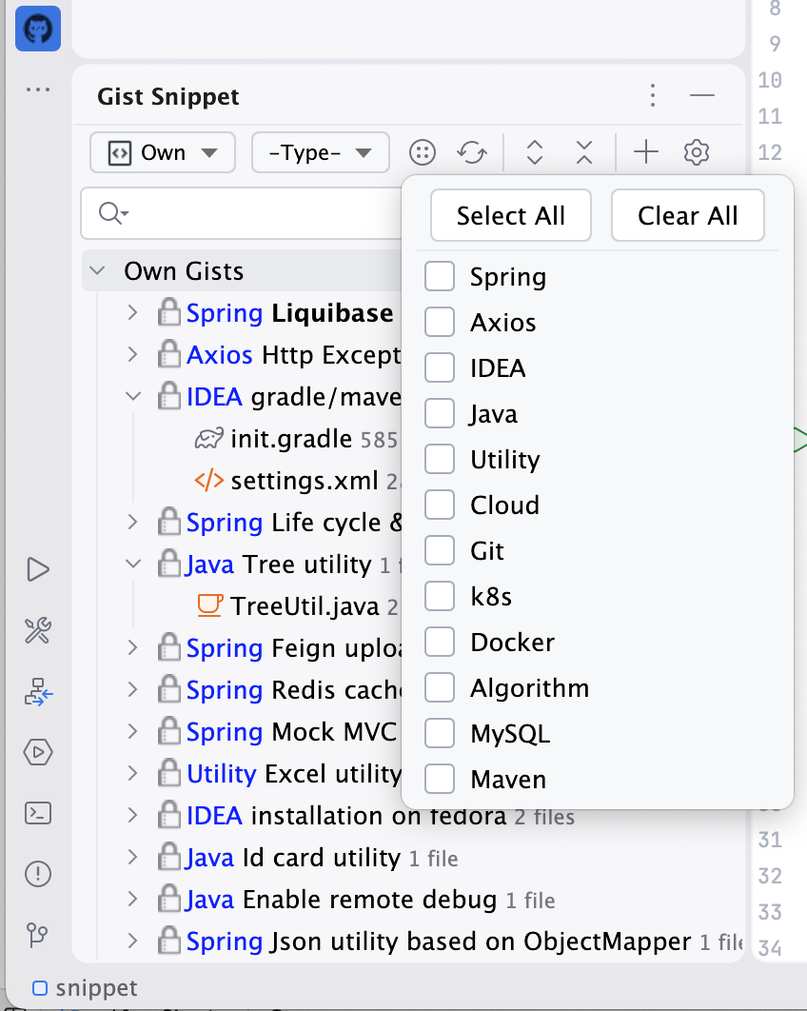Open the Run tool window
Viewport: 807px width, 1011px height.
[38, 569]
